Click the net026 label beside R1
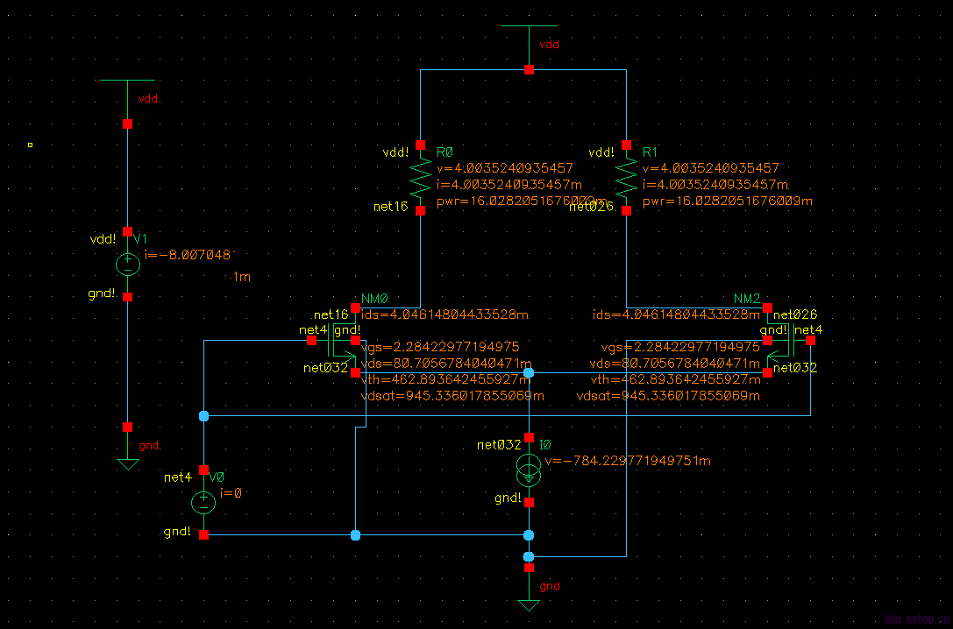 pos(591,207)
